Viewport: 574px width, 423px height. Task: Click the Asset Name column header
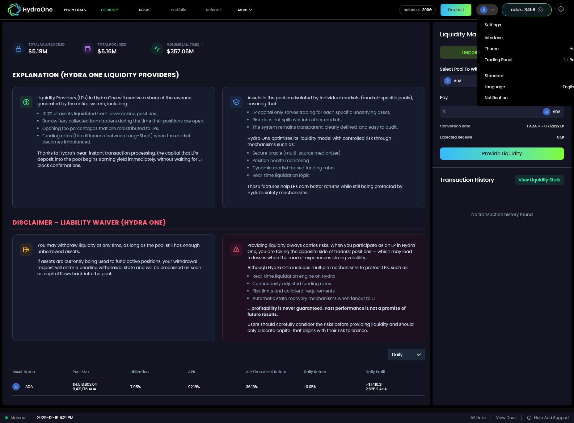click(23, 372)
